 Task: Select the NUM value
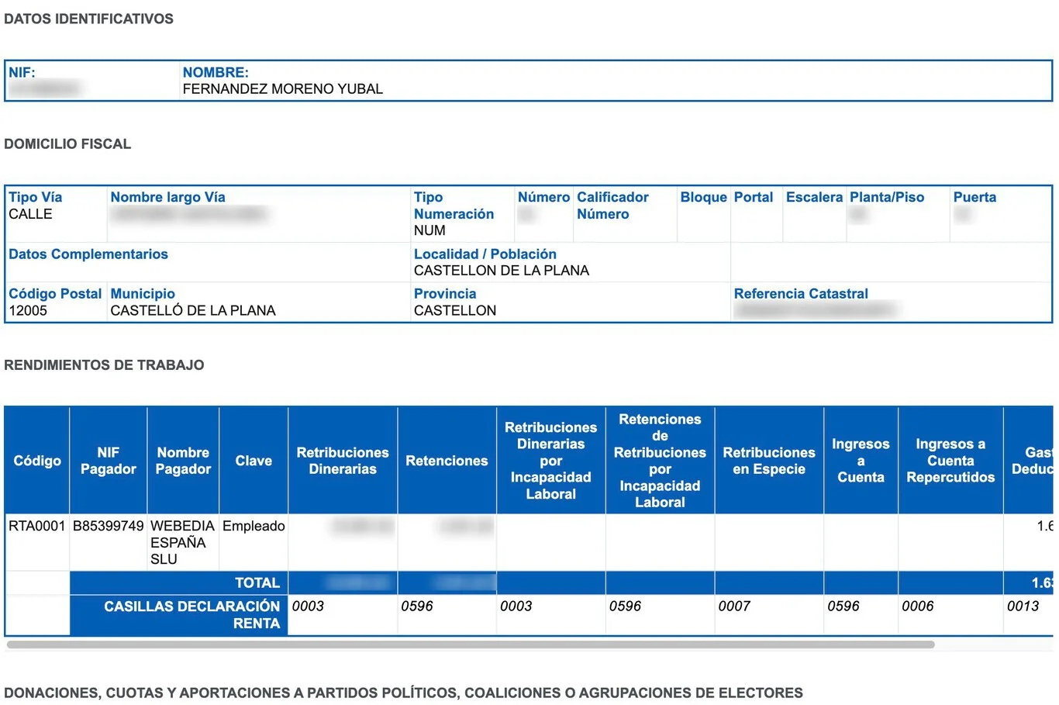(x=429, y=230)
